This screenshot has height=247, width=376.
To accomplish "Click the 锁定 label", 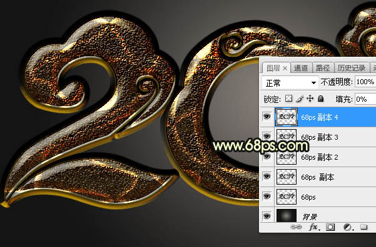I will coord(272,99).
